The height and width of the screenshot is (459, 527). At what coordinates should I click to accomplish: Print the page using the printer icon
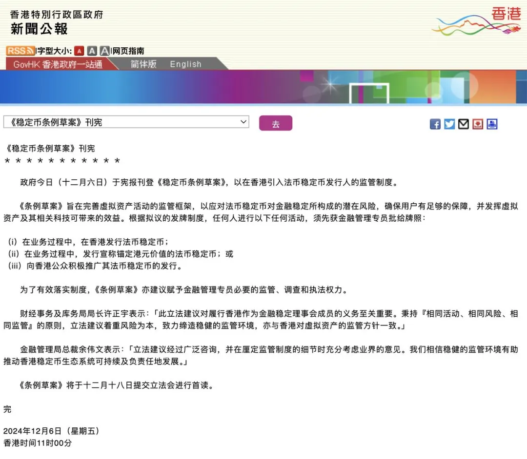click(x=492, y=124)
